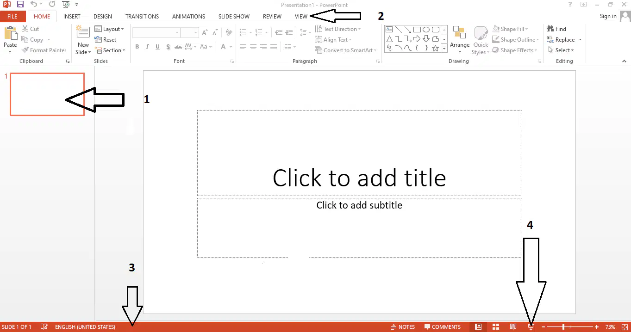Screen dimensions: 631x332
Task: Expand the shapes gallery More arrow
Action: point(444,48)
